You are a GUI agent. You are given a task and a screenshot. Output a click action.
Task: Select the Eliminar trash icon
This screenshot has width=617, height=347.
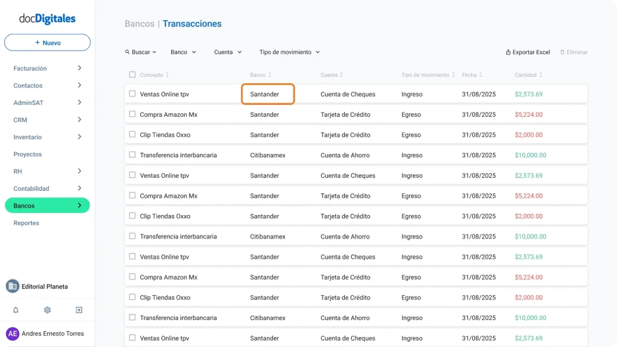tap(563, 52)
